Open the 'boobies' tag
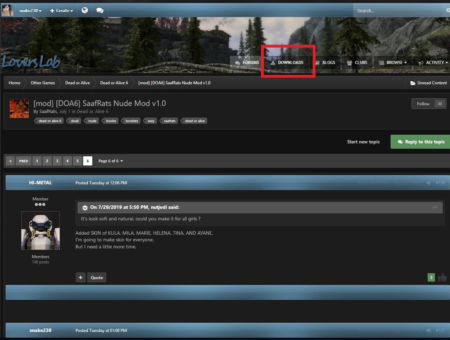 click(131, 121)
